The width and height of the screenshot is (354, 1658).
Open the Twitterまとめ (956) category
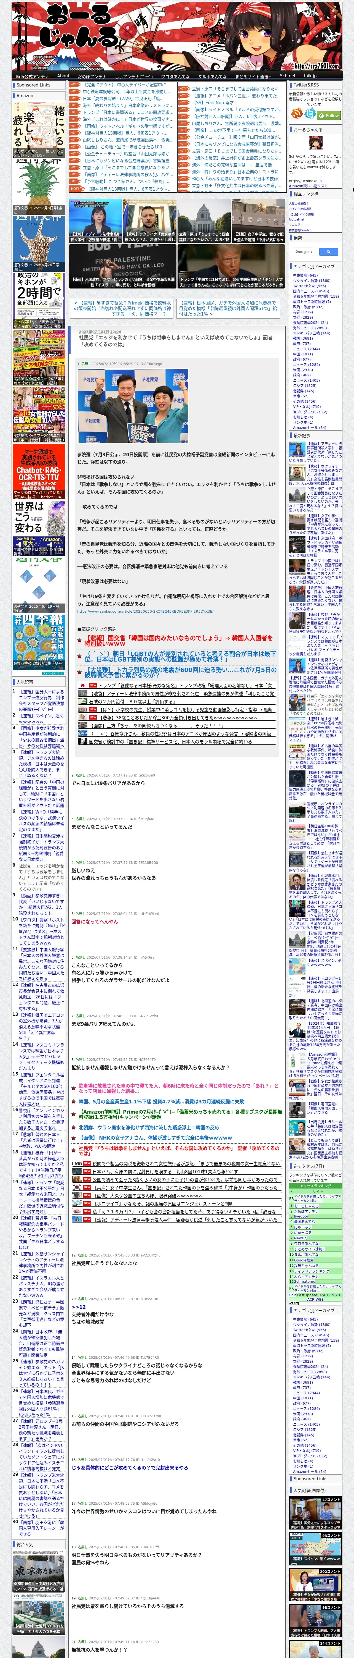pos(310,286)
